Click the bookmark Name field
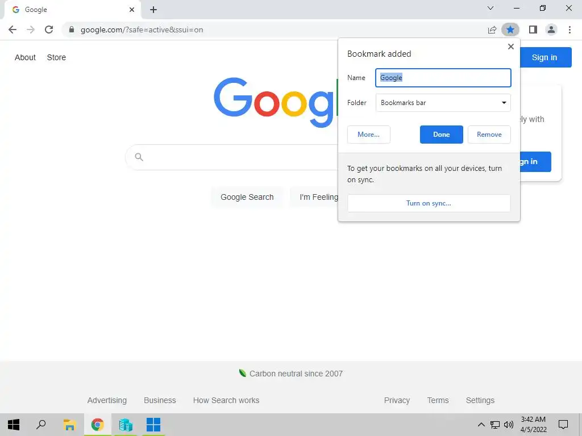 pos(443,78)
